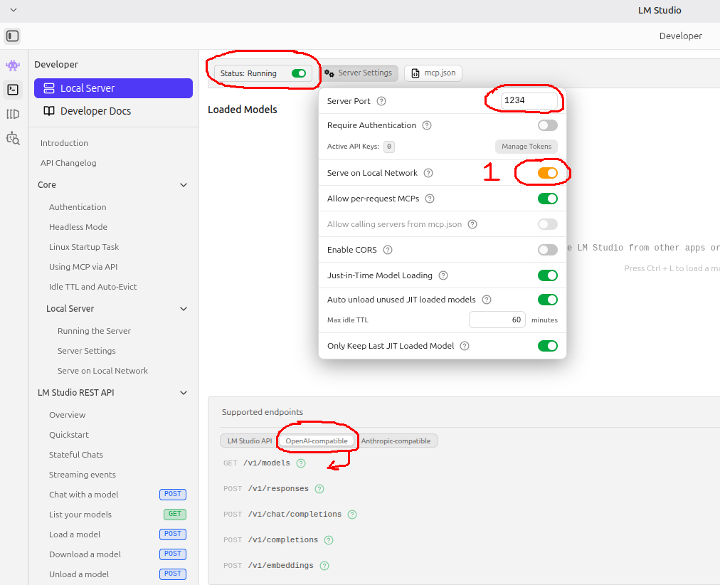Collapse the Local Server docs subsection

point(184,309)
